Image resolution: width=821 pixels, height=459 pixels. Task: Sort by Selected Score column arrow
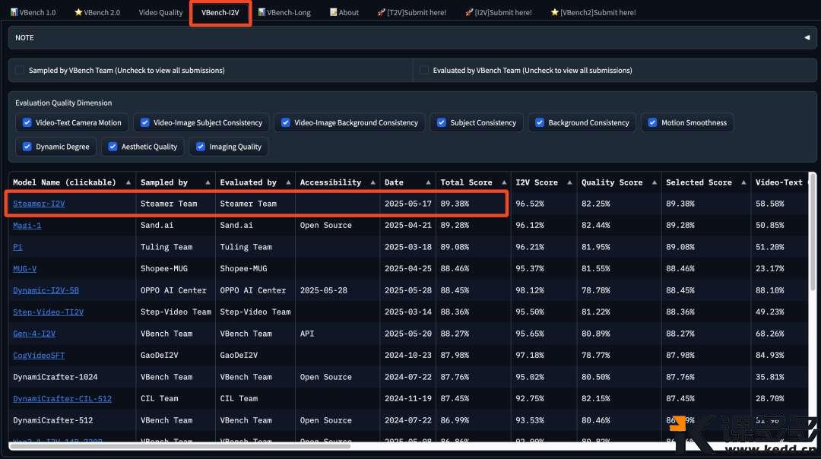(743, 182)
